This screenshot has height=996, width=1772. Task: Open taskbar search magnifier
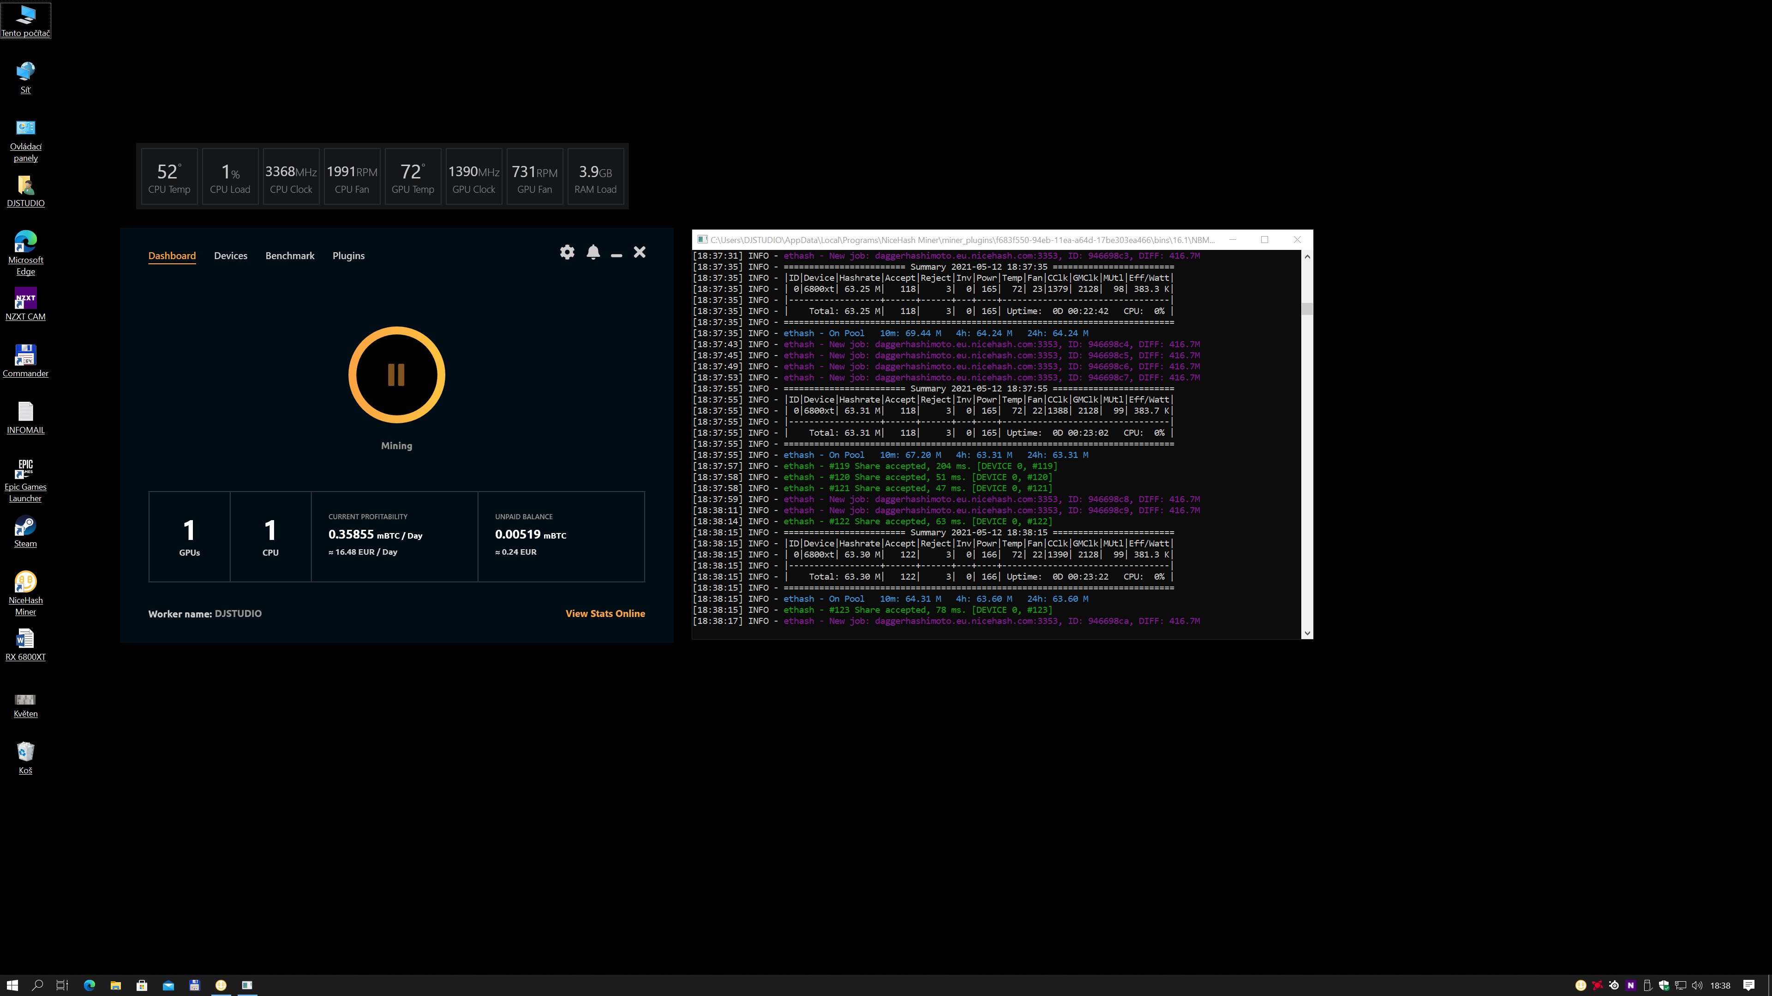coord(38,985)
